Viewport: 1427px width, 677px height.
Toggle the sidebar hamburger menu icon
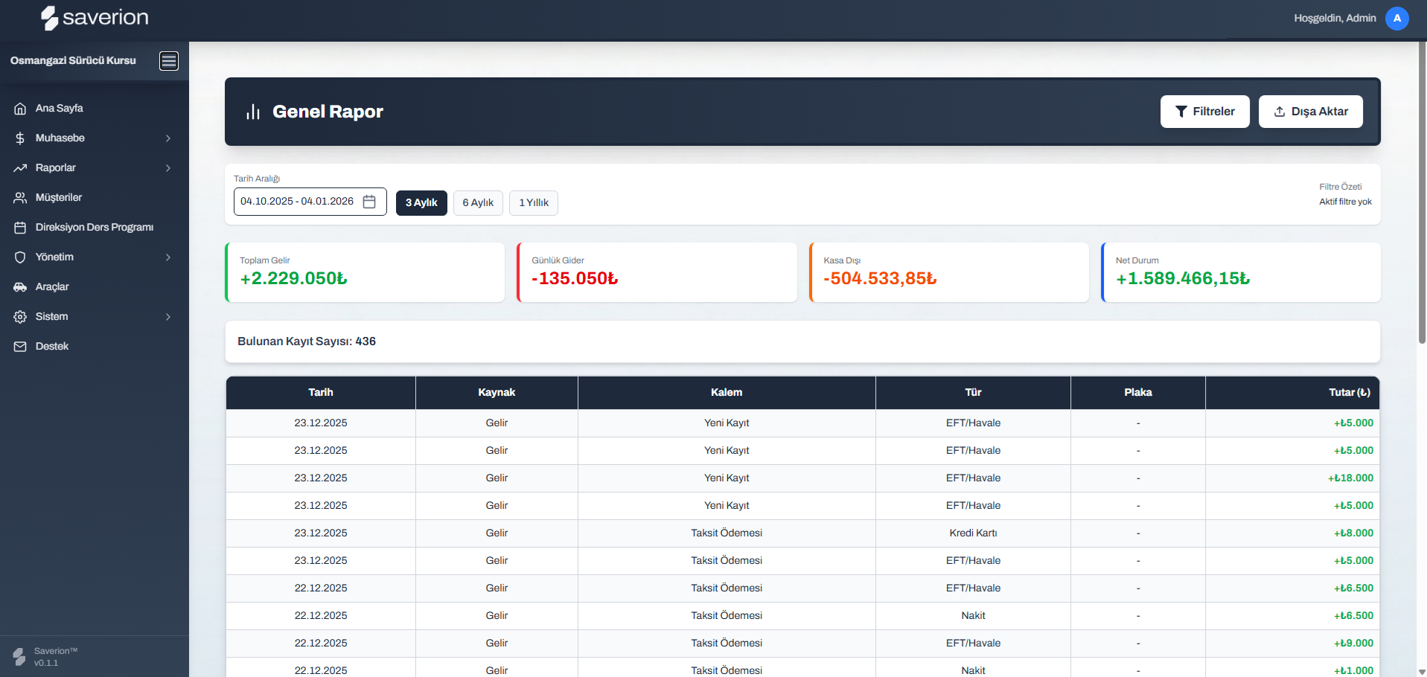tap(169, 61)
